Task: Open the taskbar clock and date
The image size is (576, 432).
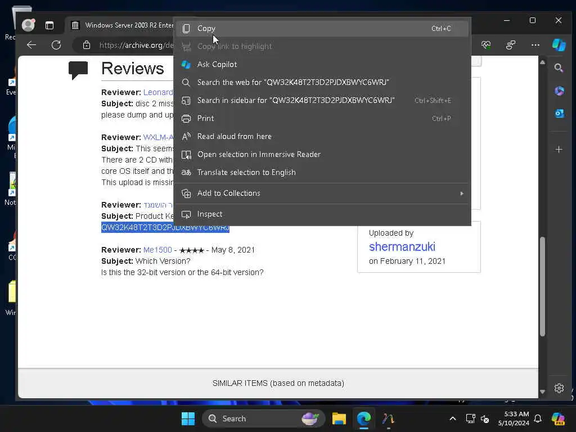Action: tap(514, 418)
